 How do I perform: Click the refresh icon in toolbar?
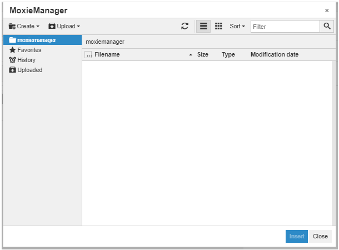[185, 26]
